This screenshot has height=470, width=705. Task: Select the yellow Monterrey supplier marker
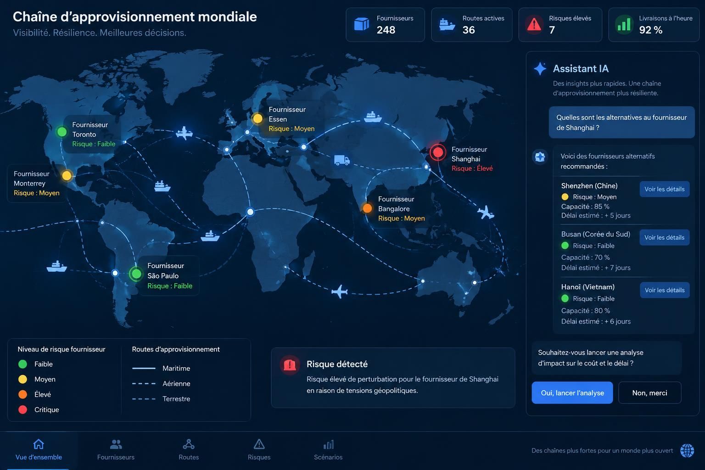pyautogui.click(x=67, y=176)
